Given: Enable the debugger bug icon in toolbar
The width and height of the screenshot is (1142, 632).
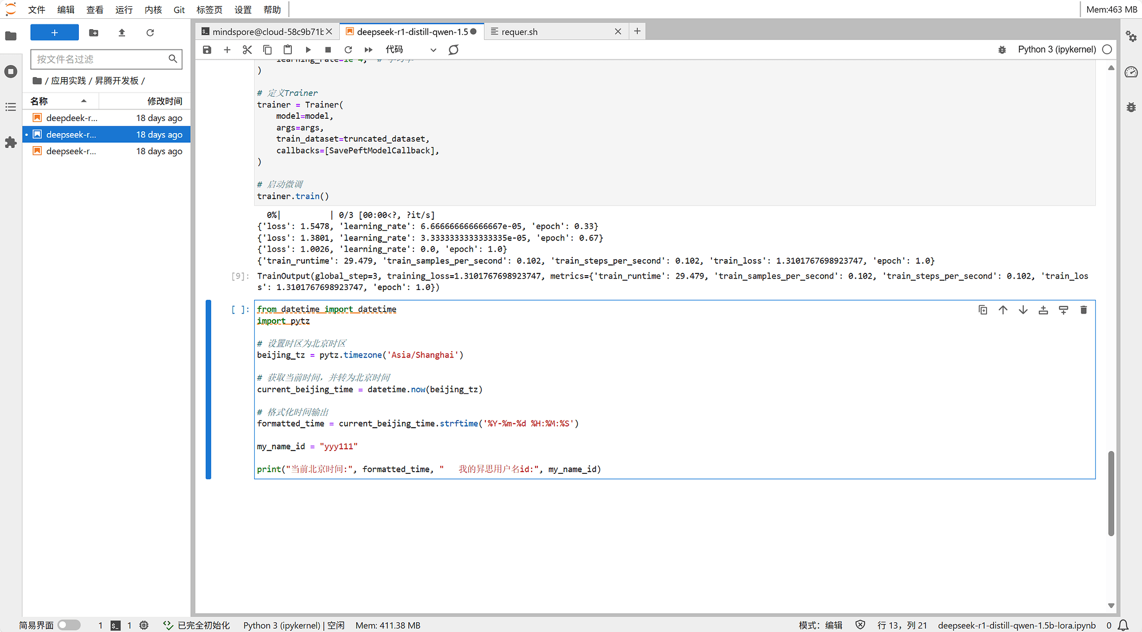Looking at the screenshot, I should click(1002, 50).
